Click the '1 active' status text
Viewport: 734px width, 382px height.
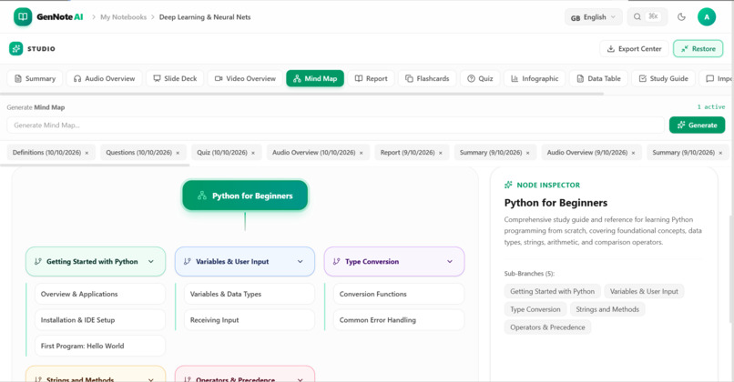point(711,107)
